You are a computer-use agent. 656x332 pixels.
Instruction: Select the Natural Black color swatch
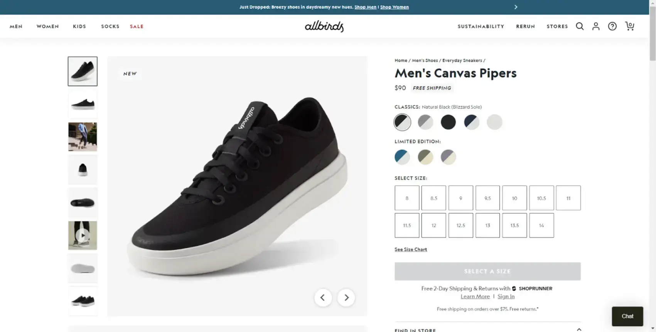tap(402, 122)
